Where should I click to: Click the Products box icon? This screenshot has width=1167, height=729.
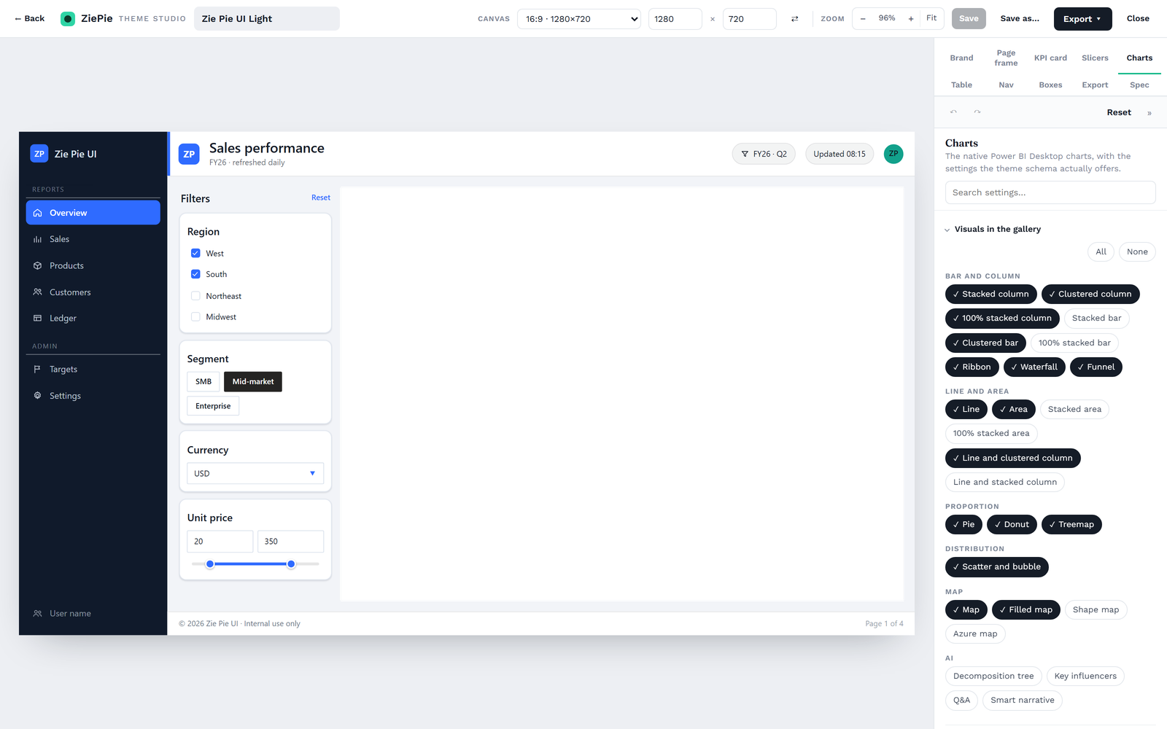point(38,265)
